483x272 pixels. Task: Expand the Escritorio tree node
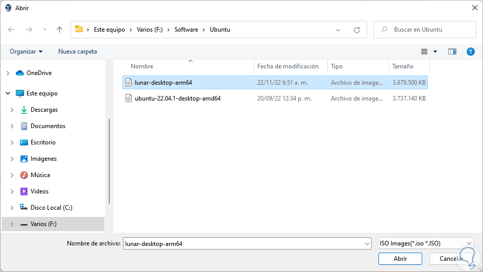12,142
